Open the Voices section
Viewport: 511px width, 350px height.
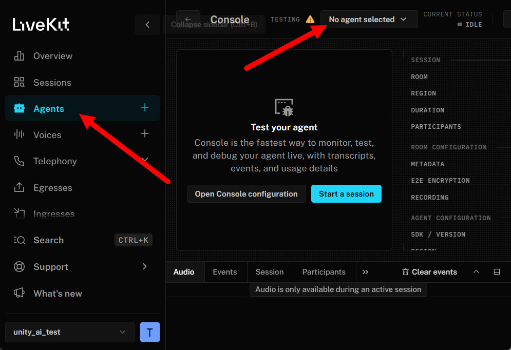pyautogui.click(x=83, y=134)
